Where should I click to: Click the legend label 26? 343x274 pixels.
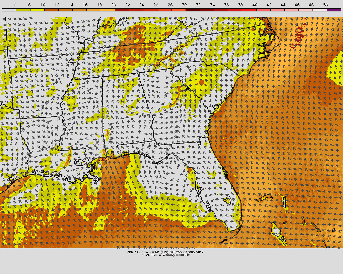tap(156, 5)
